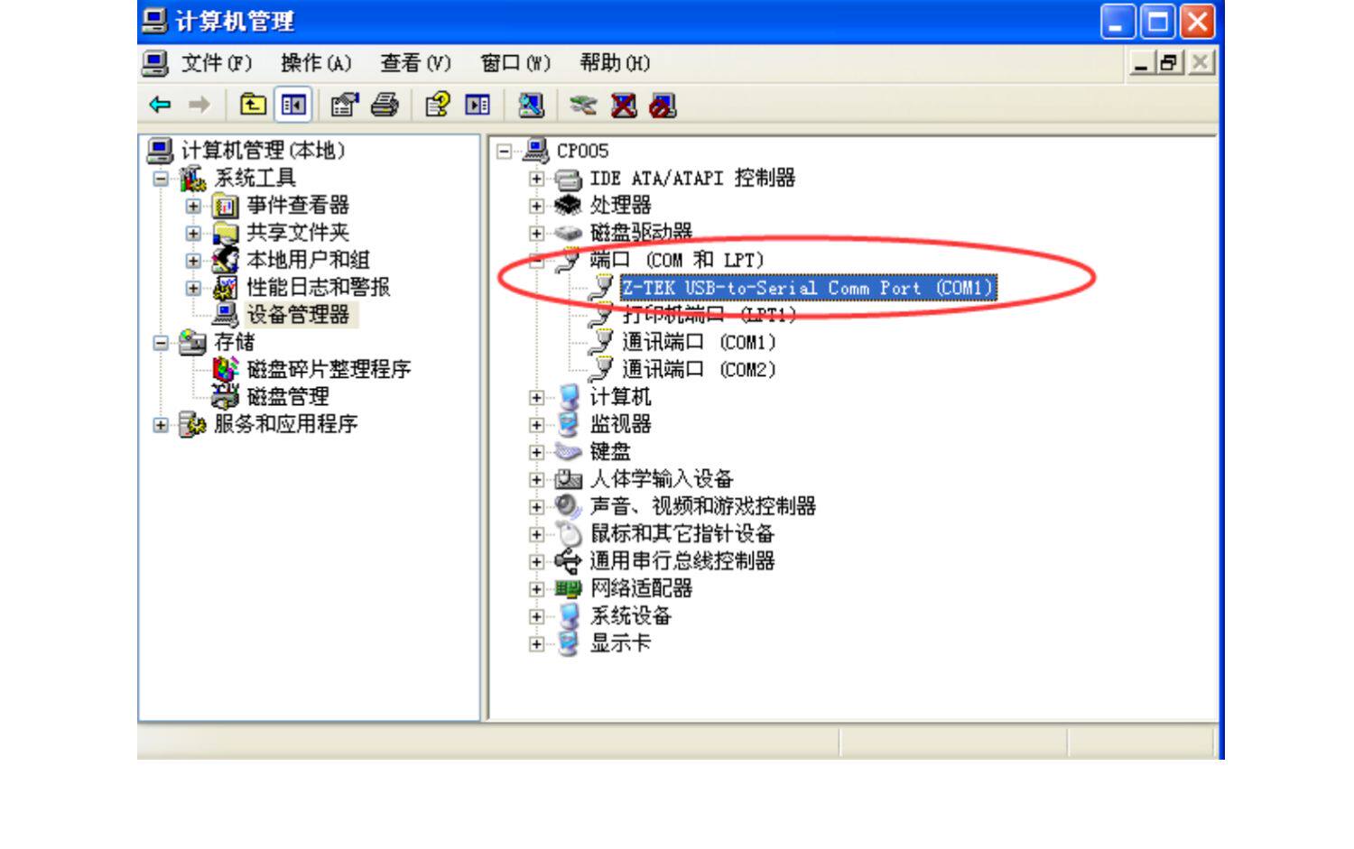Select Z-TEK USB-to-Serial Comm Port device
Image resolution: width=1354 pixels, height=849 pixels.
[808, 288]
